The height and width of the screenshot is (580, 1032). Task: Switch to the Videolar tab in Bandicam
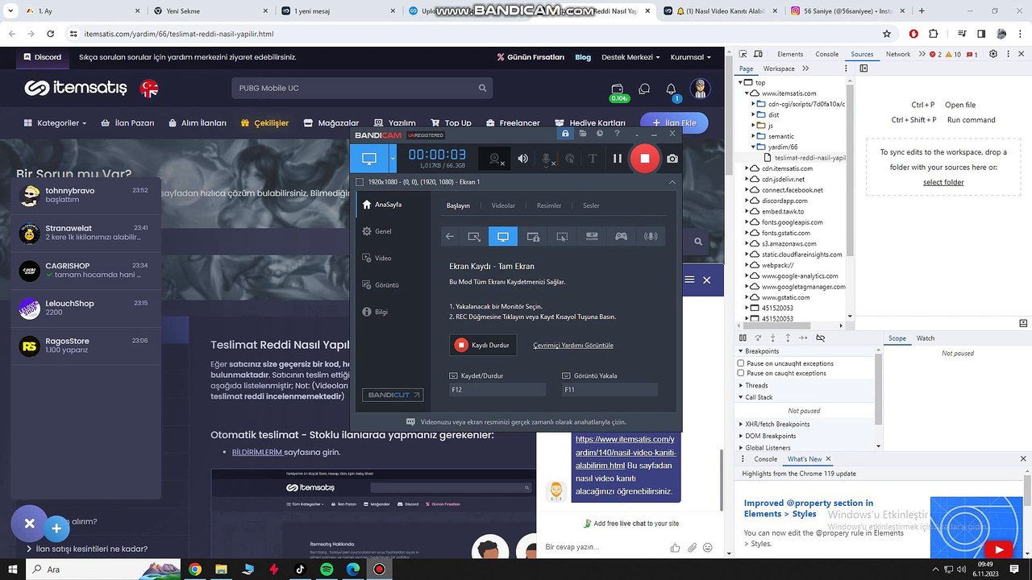pyautogui.click(x=503, y=205)
